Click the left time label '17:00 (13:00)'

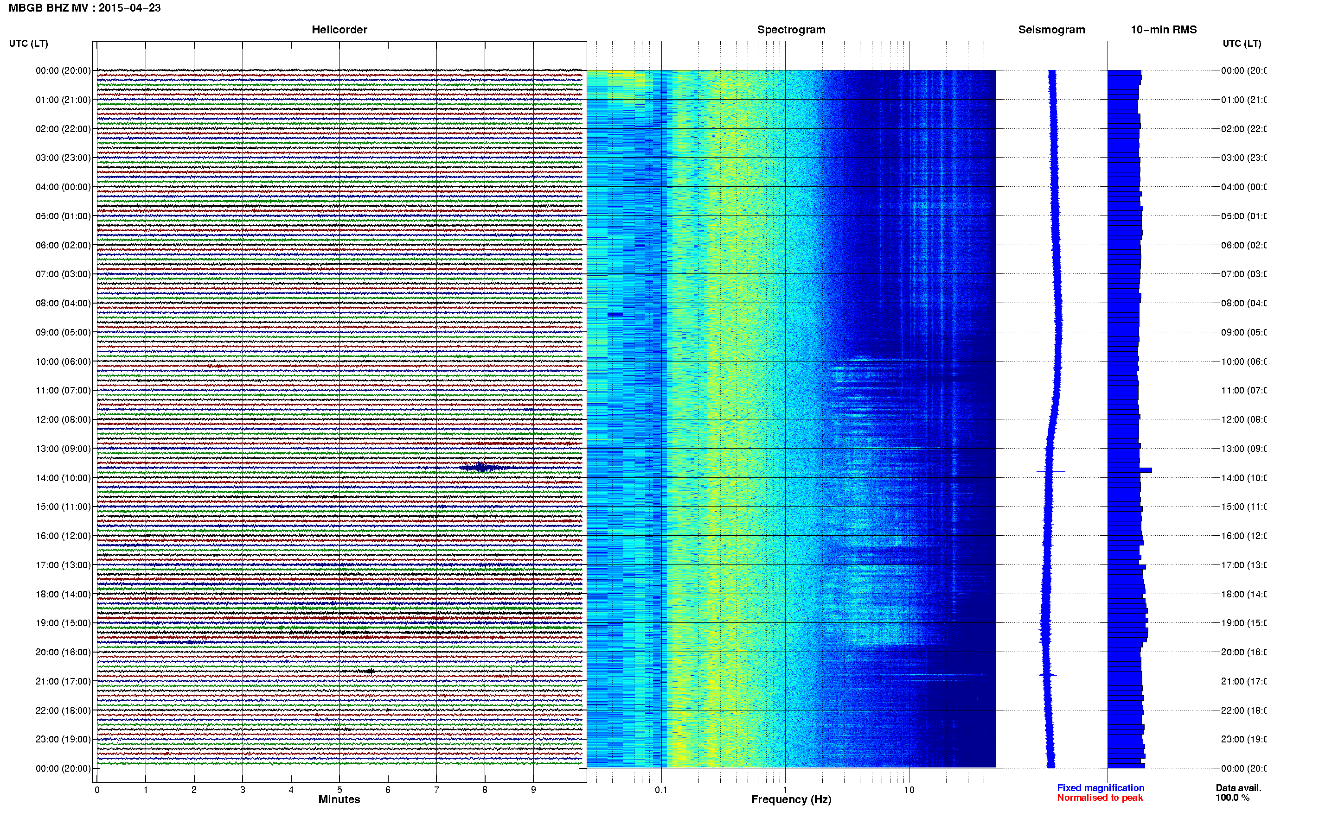point(63,564)
